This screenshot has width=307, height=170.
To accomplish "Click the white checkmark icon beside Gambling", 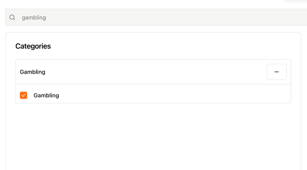I will click(24, 95).
